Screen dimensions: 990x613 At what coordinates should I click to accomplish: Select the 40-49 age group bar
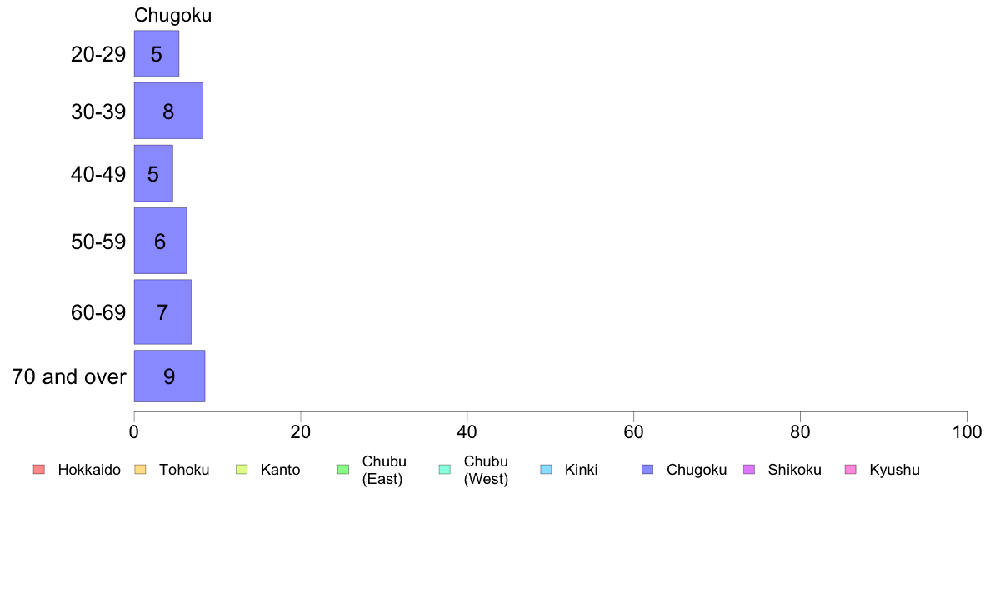coord(153,173)
